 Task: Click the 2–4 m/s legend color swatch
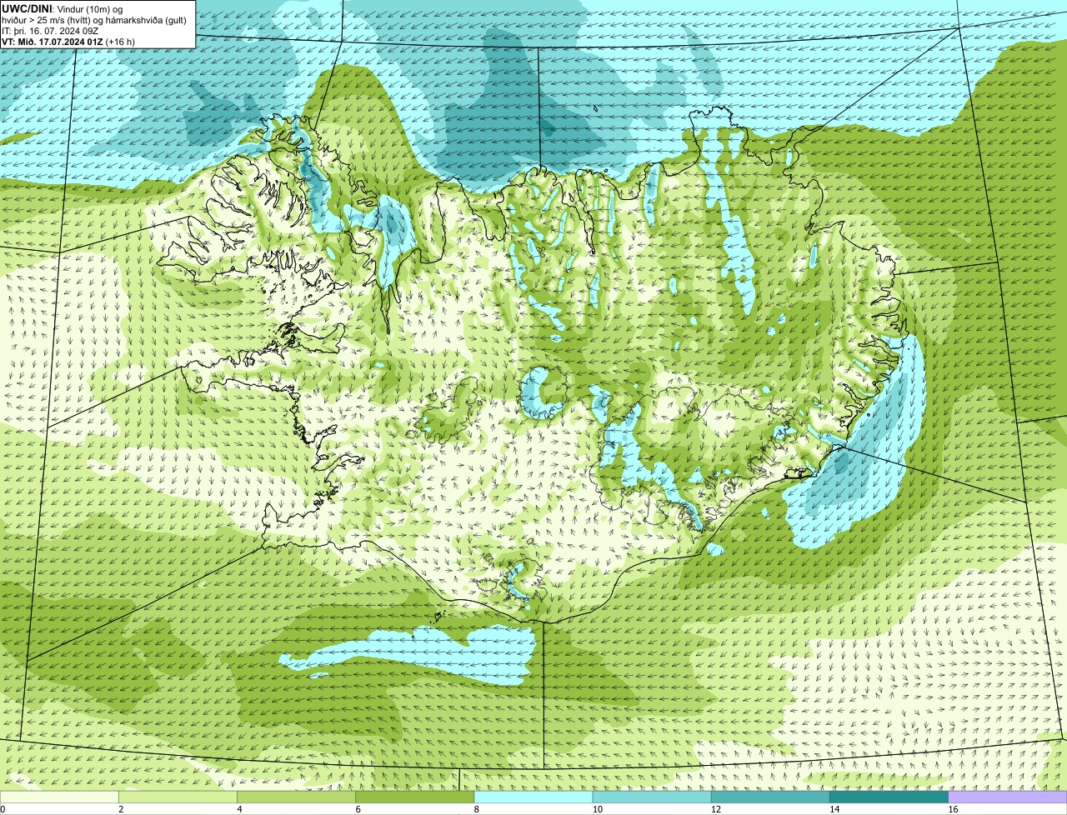tap(178, 797)
